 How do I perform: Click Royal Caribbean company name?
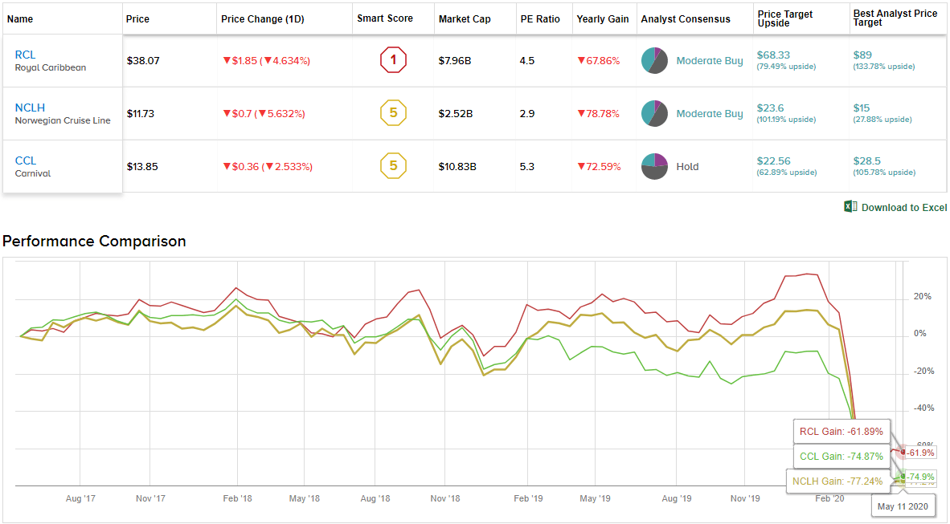coord(51,67)
